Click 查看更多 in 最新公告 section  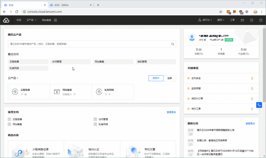[250, 124]
